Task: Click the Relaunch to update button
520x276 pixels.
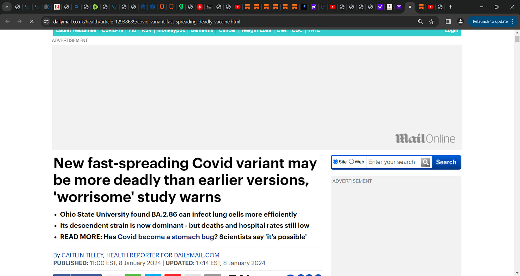Action: point(490,21)
